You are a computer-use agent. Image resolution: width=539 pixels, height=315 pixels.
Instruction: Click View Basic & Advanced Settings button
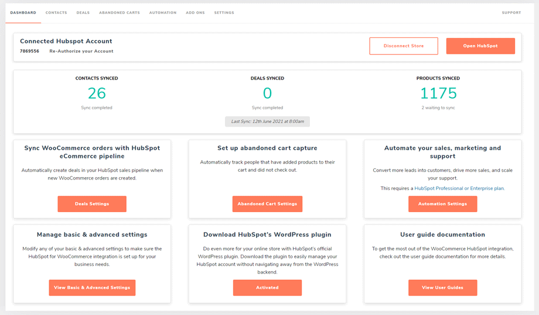[92, 288]
